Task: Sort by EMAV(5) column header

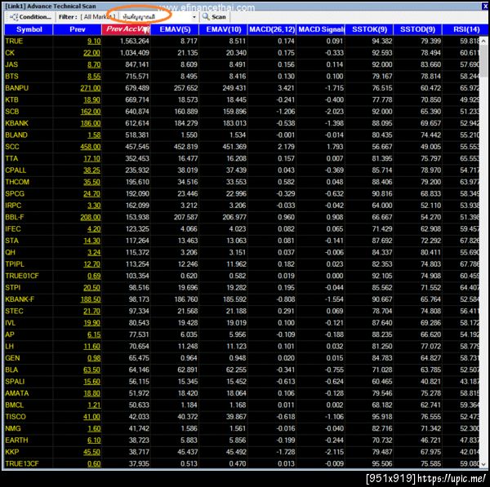Action: click(175, 29)
